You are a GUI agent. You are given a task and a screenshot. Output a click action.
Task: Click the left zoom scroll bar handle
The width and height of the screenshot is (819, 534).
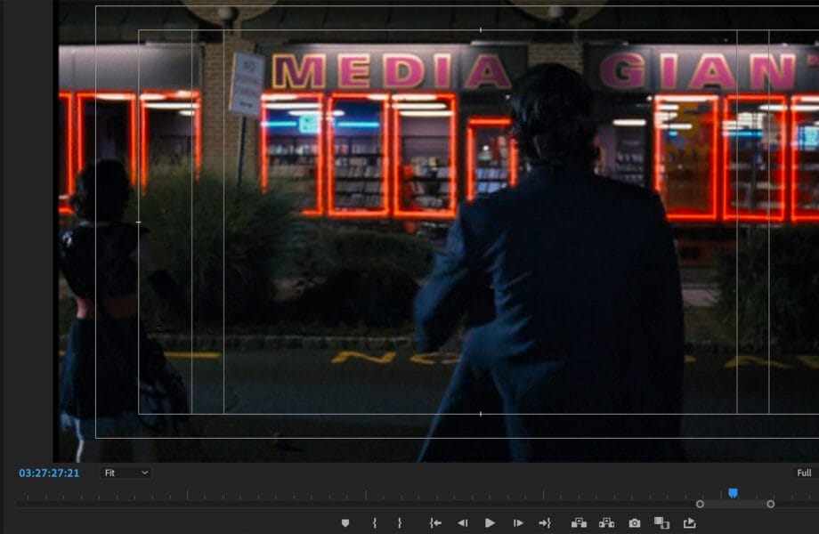pos(700,505)
